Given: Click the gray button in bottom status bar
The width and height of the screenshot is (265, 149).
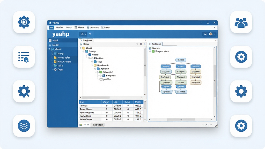Looking at the screenshot, I should click(97, 125).
